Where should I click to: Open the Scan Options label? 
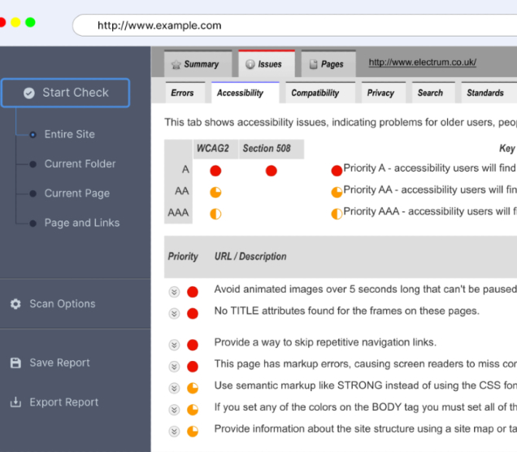pos(63,304)
